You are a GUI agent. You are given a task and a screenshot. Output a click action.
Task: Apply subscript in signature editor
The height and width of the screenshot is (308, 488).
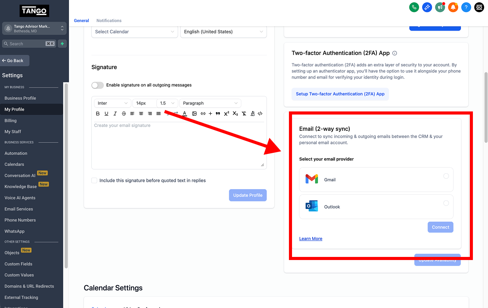tap(235, 114)
